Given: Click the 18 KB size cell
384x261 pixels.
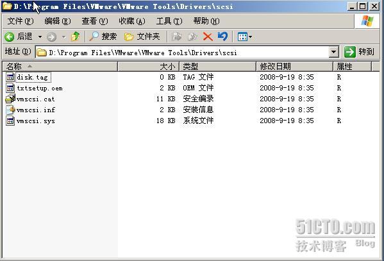Looking at the screenshot, I should tap(166, 121).
